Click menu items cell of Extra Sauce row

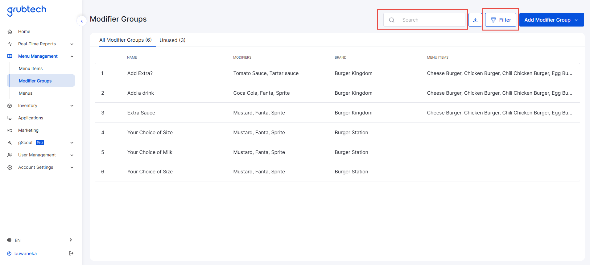pyautogui.click(x=499, y=113)
